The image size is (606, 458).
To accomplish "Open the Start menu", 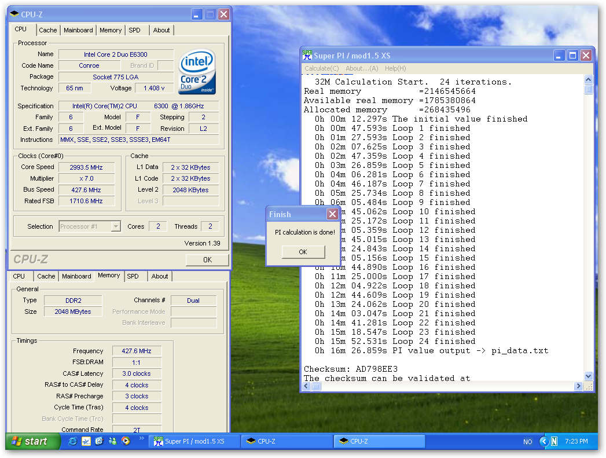I will pos(33,441).
